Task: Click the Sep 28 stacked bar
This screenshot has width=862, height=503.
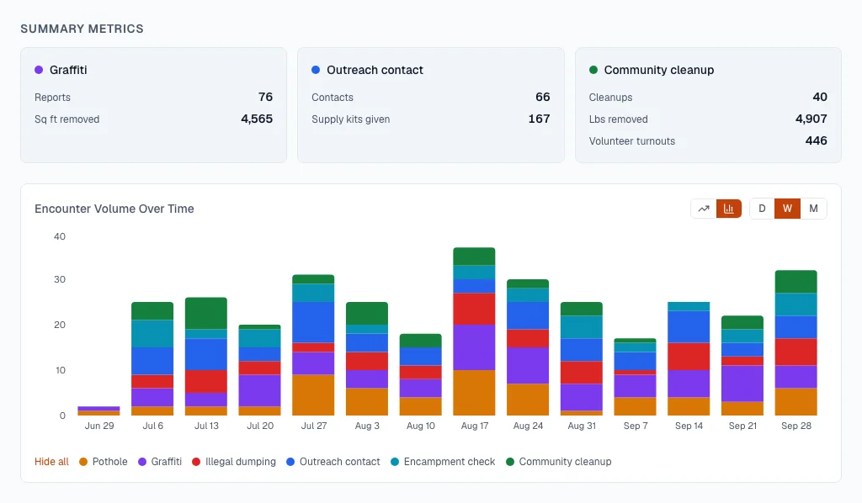Action: [795, 342]
